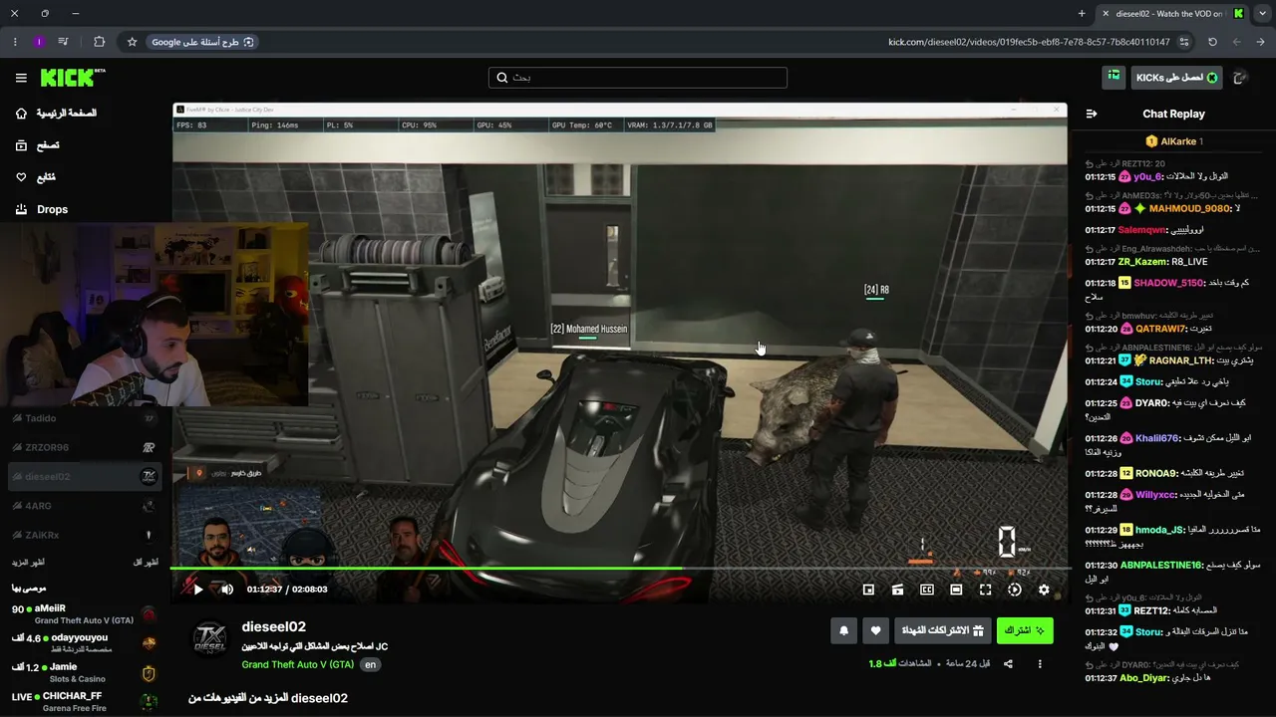Open the Drops sidebar item
The width and height of the screenshot is (1276, 717).
click(x=42, y=209)
